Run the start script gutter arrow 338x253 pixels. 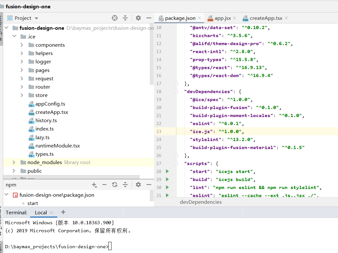pos(167,171)
